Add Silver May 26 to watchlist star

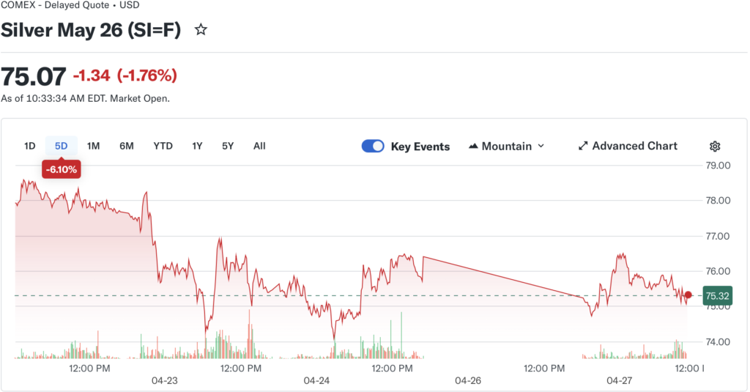201,30
